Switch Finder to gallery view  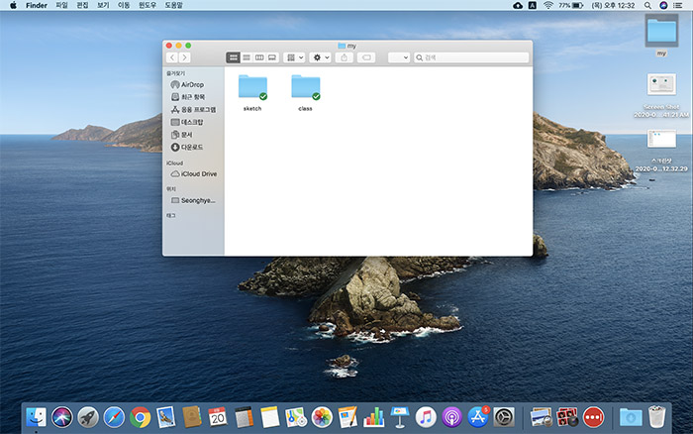coord(272,57)
